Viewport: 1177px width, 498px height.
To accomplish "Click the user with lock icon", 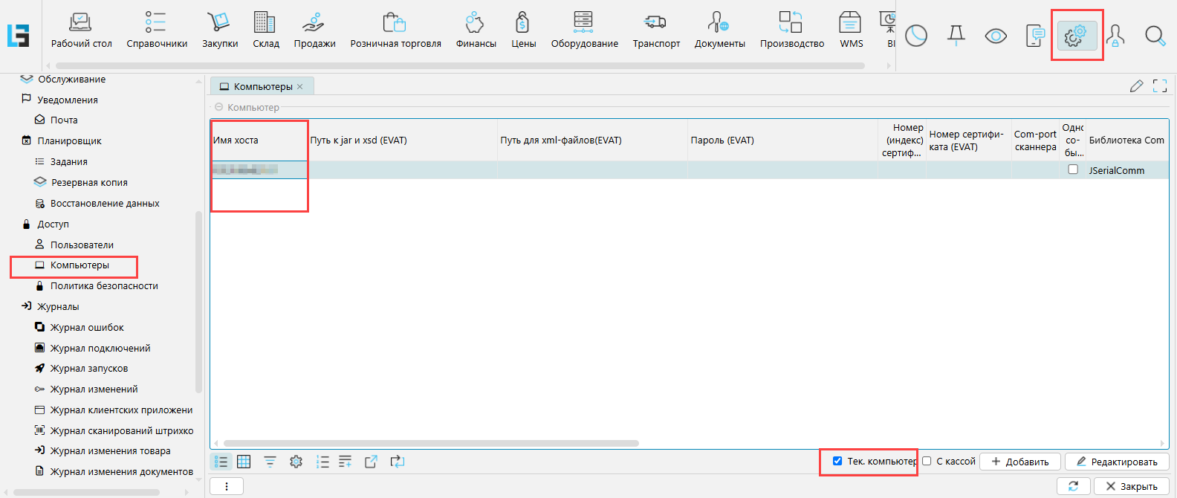I will [1115, 35].
